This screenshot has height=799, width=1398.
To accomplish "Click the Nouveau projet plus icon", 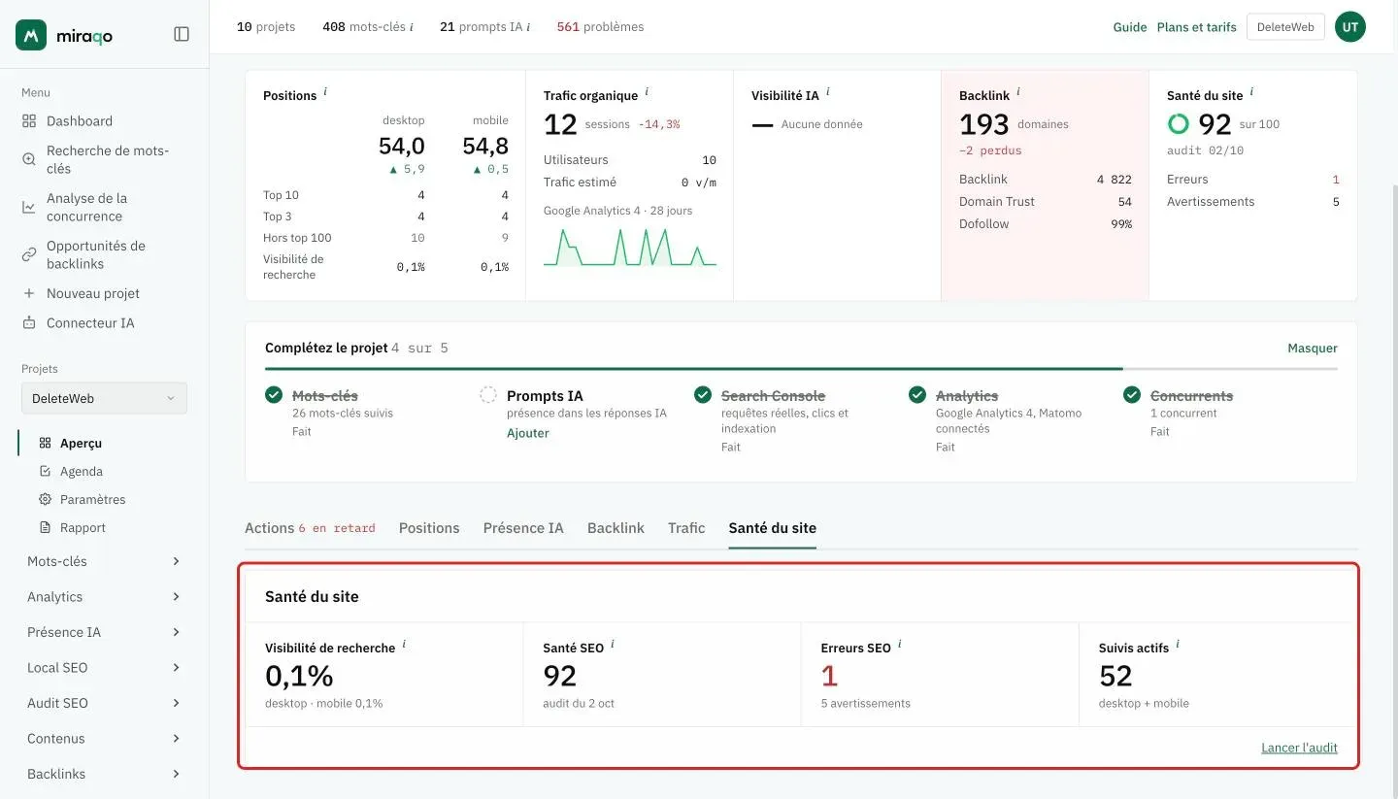I will [29, 293].
